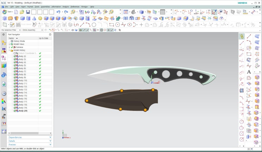
Task: Open the Assemblies menu
Action: coord(45,7)
